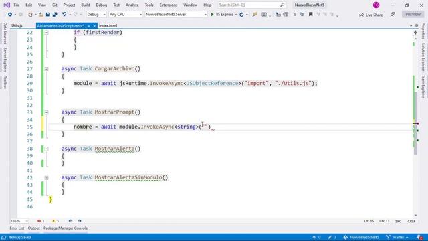This screenshot has height=241, width=428.
Task: Click the Redo toolbar icon
Action: coord(76,15)
